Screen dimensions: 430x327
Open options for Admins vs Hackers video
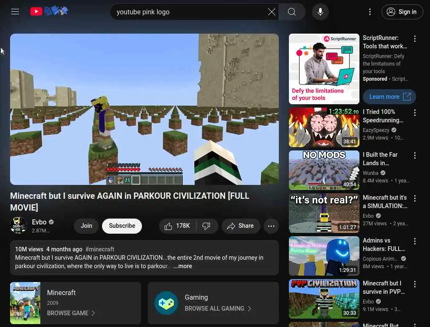pos(414,241)
